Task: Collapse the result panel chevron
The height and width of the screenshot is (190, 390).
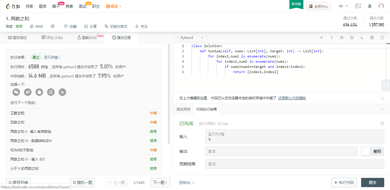Action: coord(382,109)
